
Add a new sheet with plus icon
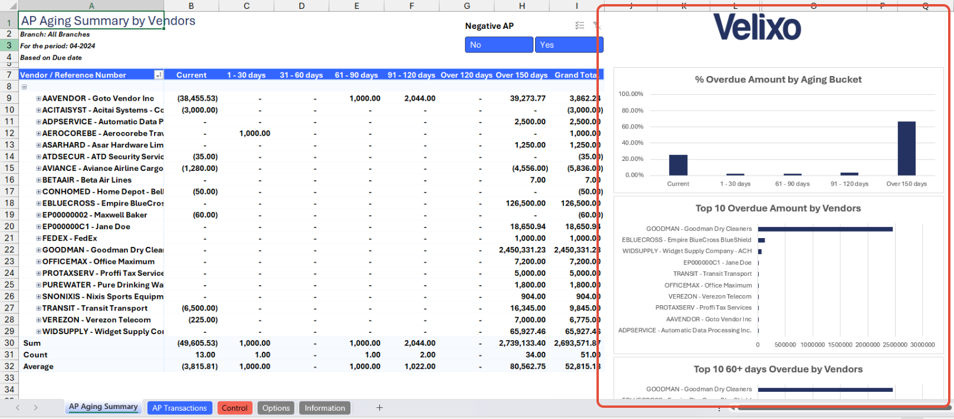(379, 408)
